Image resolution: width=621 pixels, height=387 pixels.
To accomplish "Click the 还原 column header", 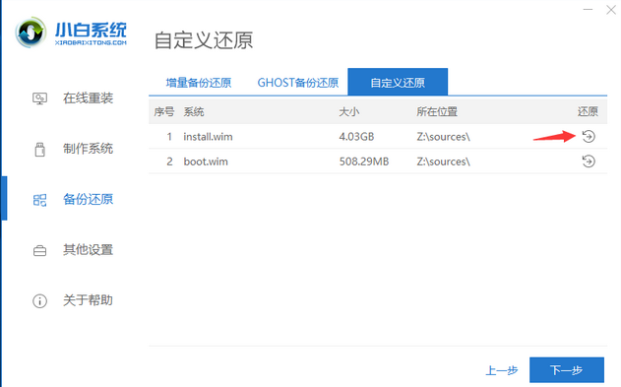I will [x=588, y=111].
